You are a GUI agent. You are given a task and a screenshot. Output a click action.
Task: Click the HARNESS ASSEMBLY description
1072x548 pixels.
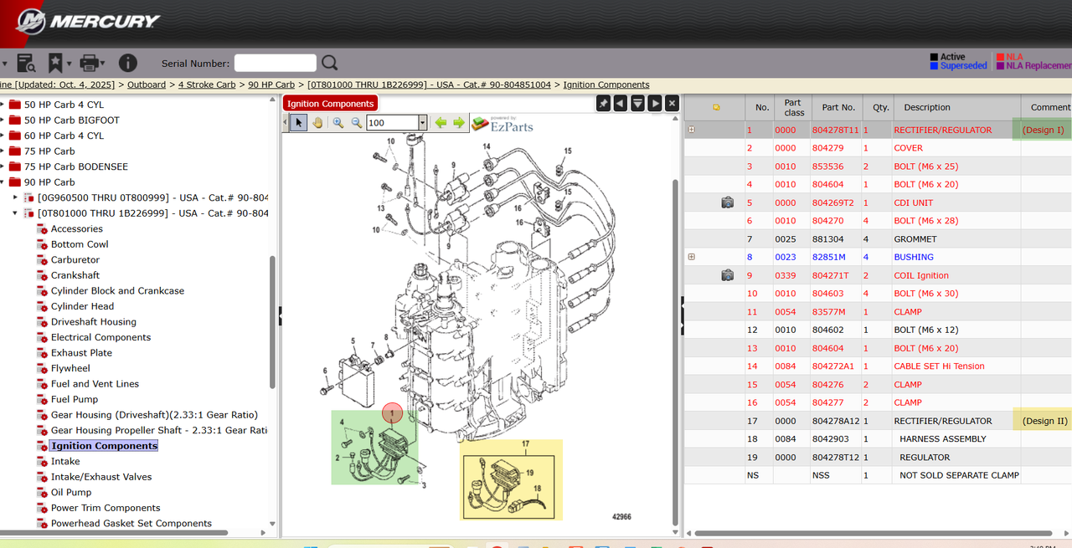point(943,439)
